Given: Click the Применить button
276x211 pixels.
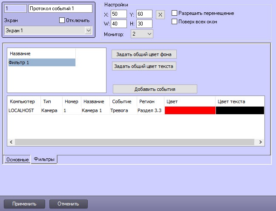Looking at the screenshot, I should click(24, 204).
